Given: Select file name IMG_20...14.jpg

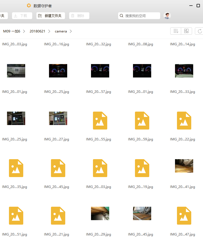Looking at the screenshot, I should pyautogui.click(x=183, y=44).
